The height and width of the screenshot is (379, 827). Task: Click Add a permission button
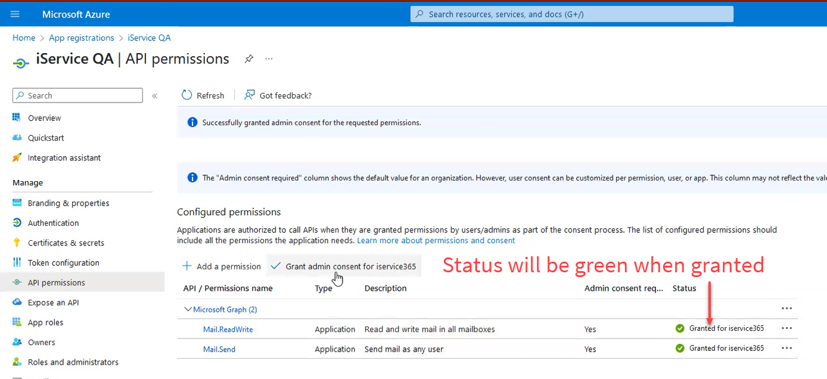click(x=221, y=266)
